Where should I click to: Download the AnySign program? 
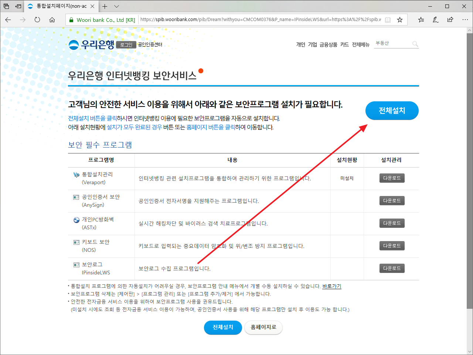392,201
